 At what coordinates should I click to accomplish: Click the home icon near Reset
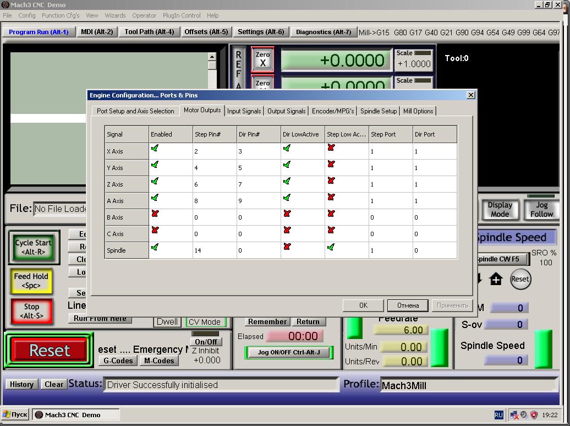coord(496,280)
